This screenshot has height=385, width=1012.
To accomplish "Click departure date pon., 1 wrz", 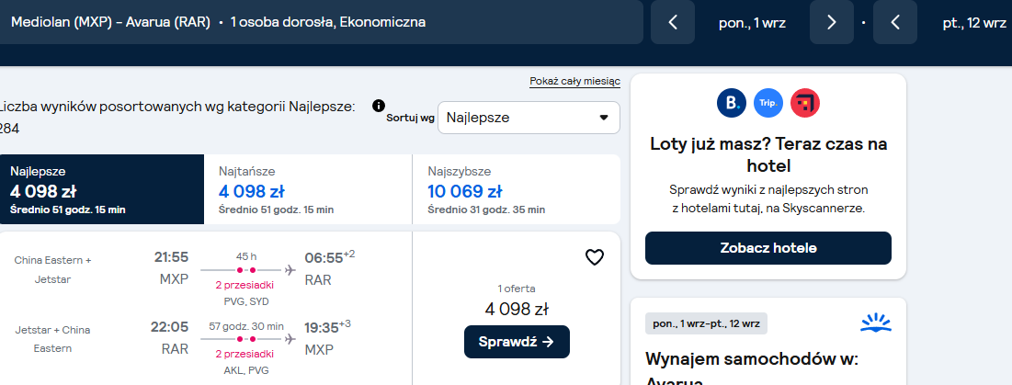I will click(x=752, y=23).
